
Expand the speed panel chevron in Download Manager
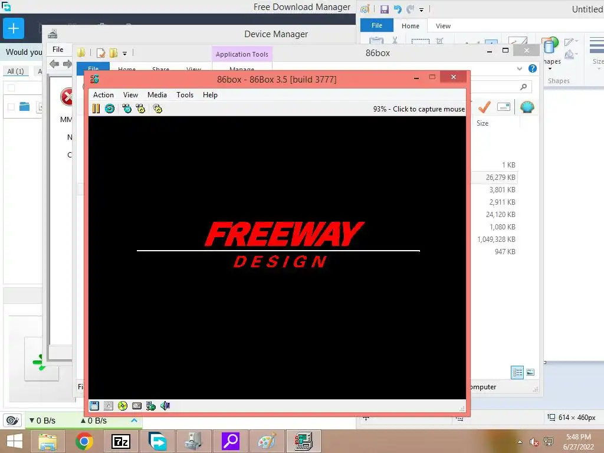[x=134, y=420]
